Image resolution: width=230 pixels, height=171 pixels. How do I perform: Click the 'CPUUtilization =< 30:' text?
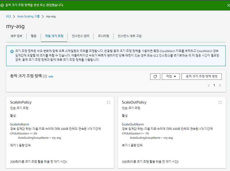24,133
